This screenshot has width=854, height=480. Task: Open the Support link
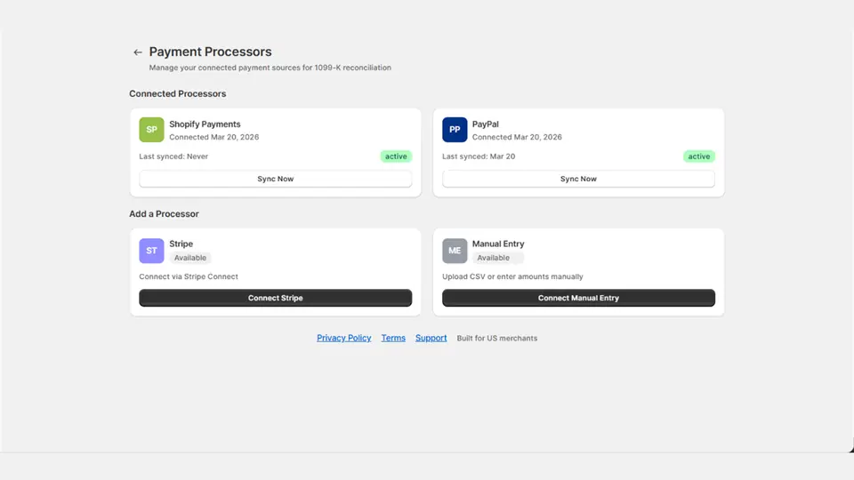tap(431, 338)
